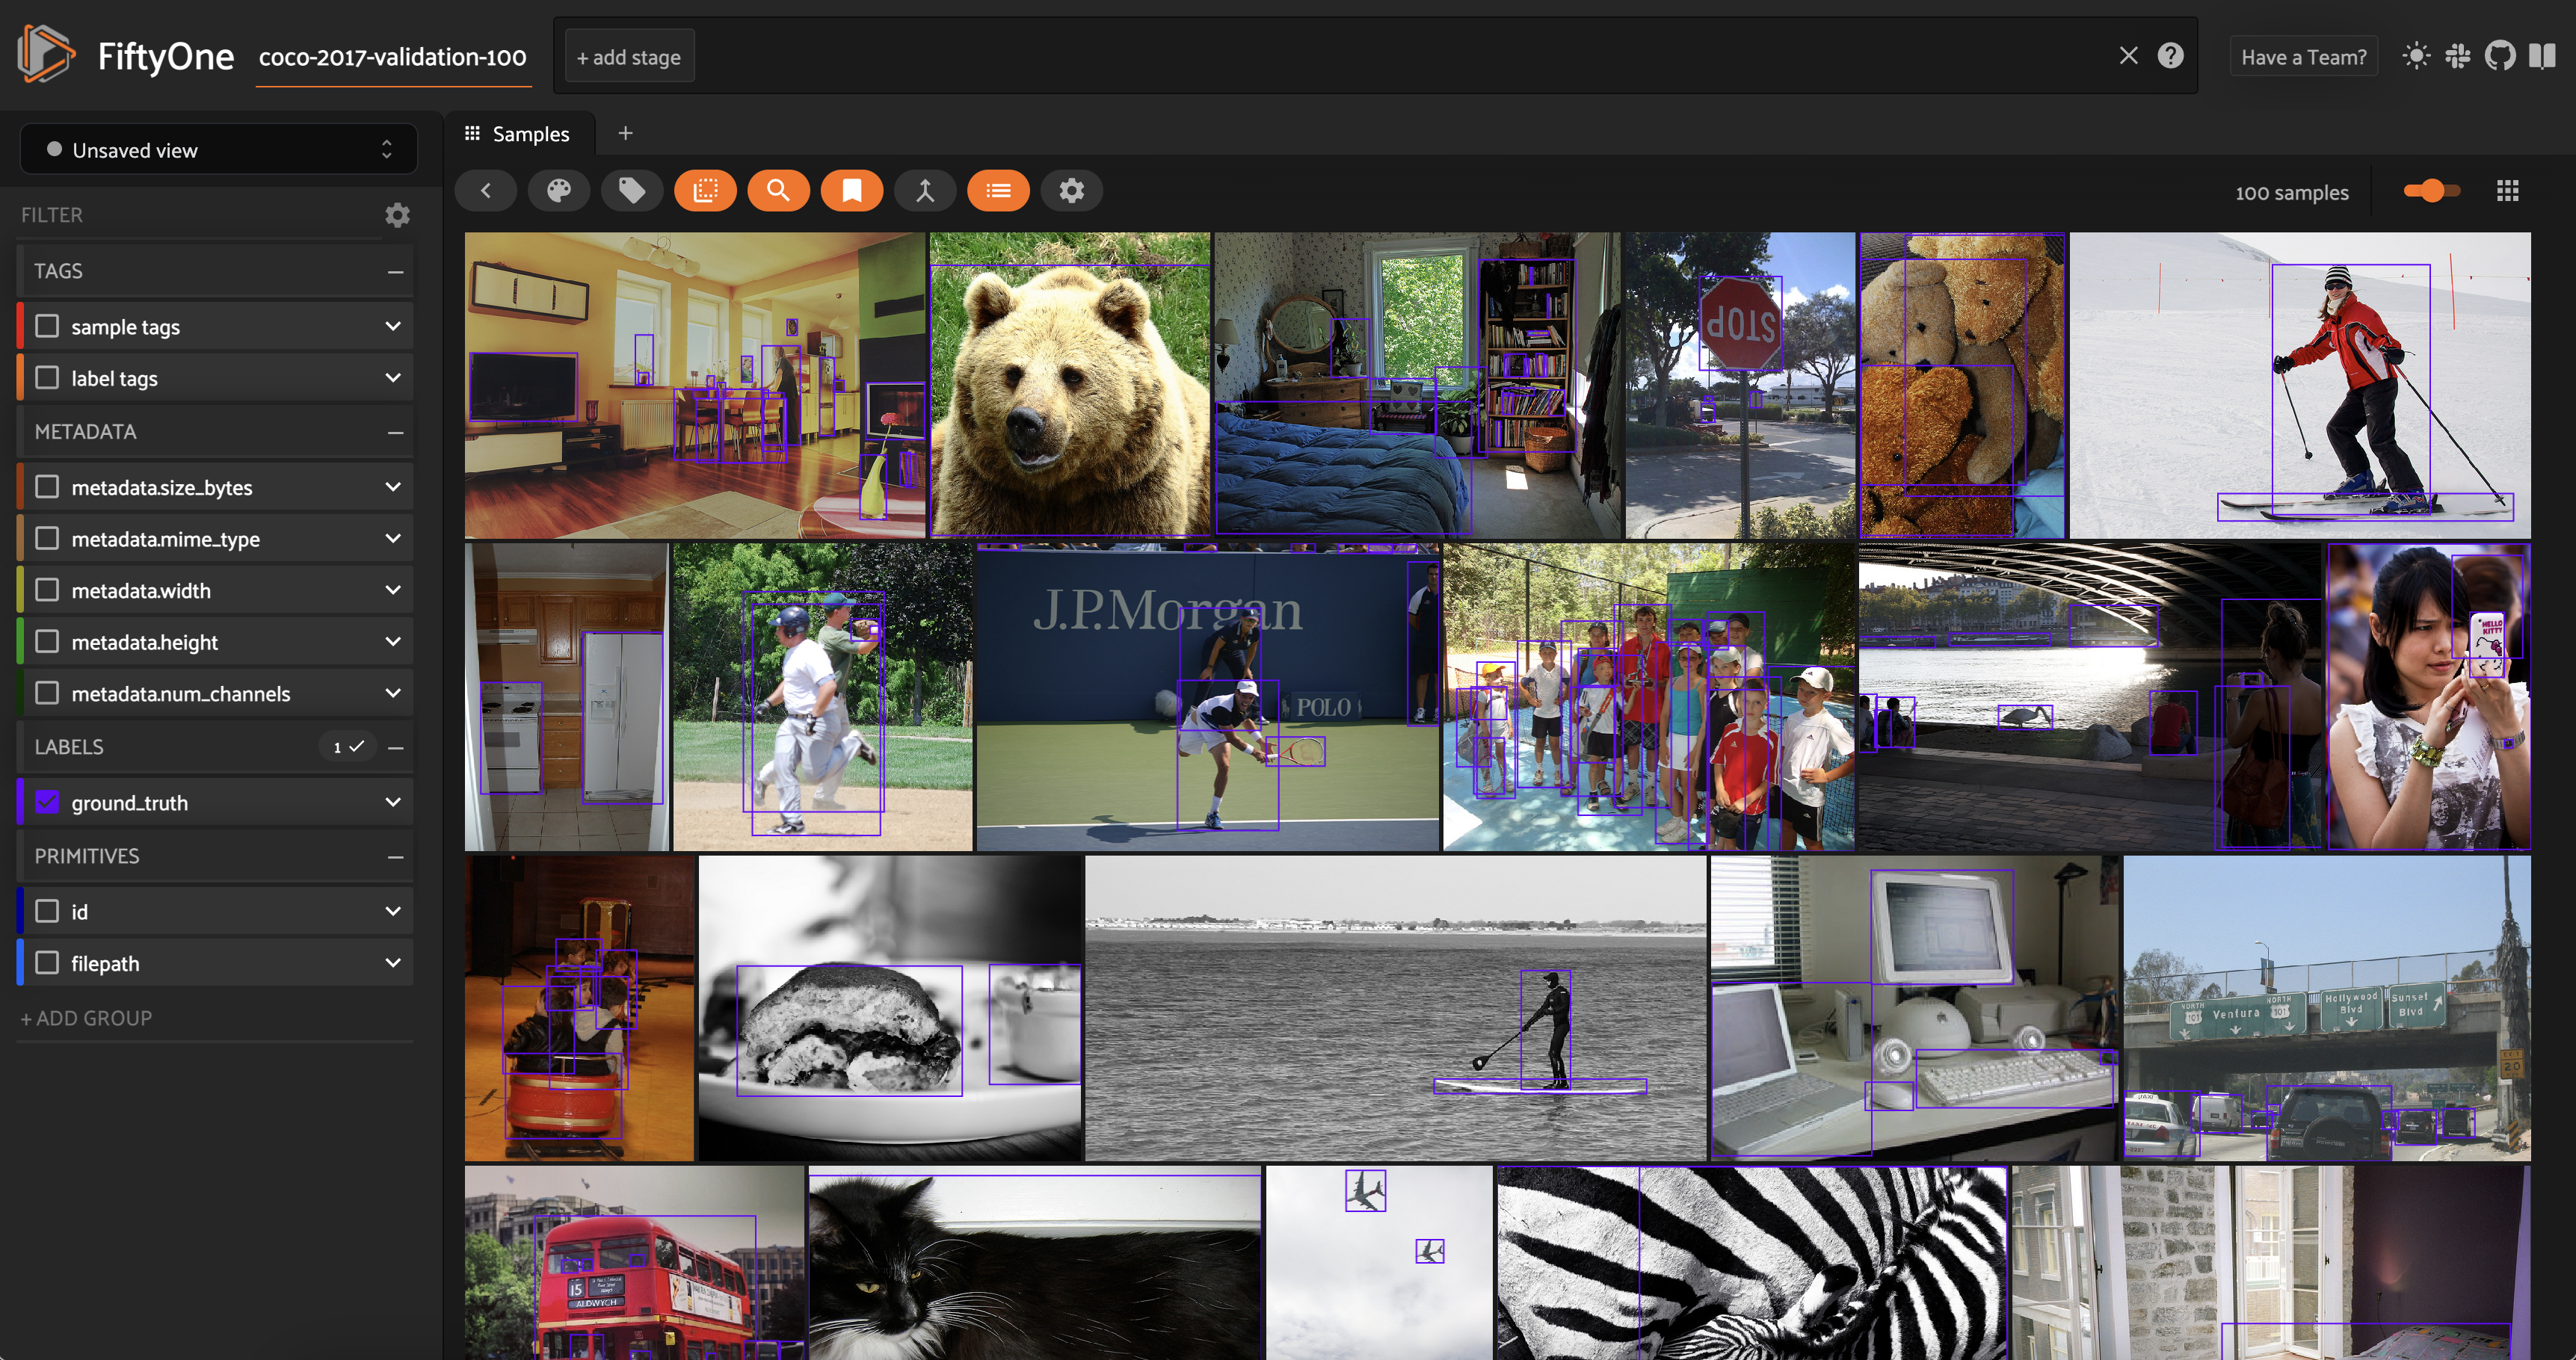
Task: Open the Unsaved view selector
Action: click(x=218, y=150)
